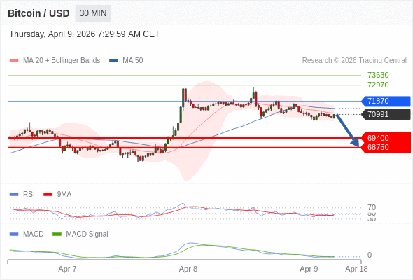This screenshot has width=413, height=280.
Task: Click the MA 50 legend label
Action: point(133,61)
